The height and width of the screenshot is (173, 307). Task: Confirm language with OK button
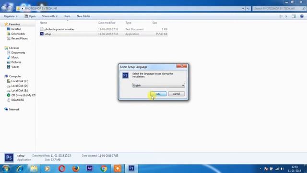point(158,94)
